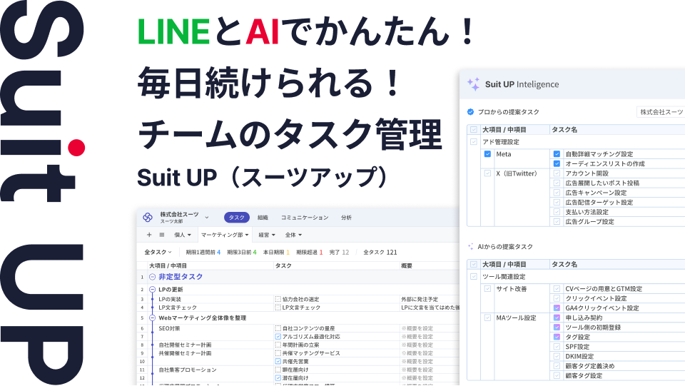
Task: Uncheck 申し込み契約 checkbox
Action: click(x=557, y=318)
